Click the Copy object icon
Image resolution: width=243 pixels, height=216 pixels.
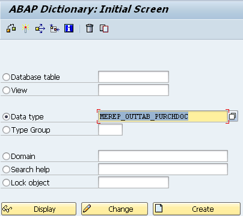[x=104, y=28]
